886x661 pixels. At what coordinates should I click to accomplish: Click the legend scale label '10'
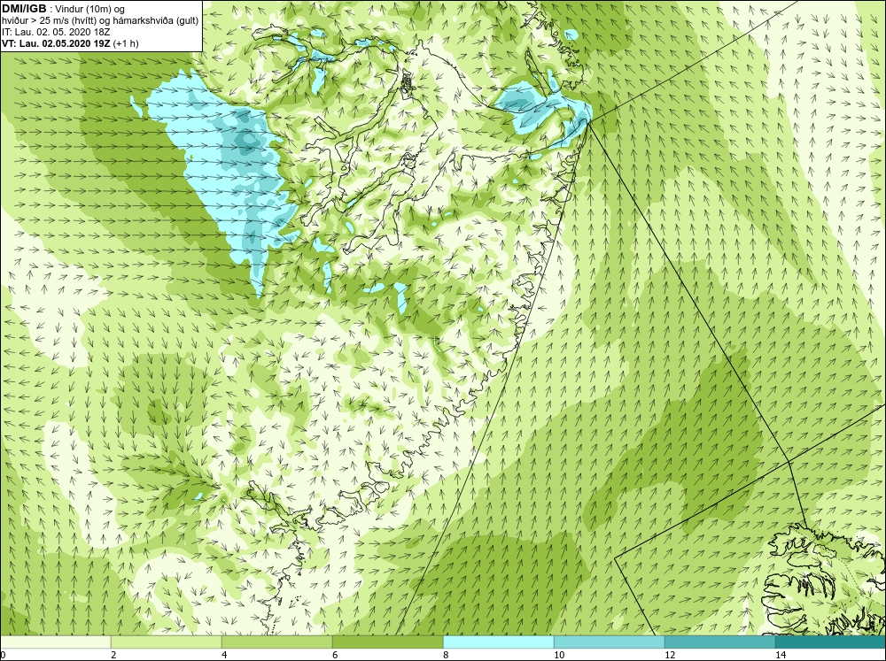(559, 655)
